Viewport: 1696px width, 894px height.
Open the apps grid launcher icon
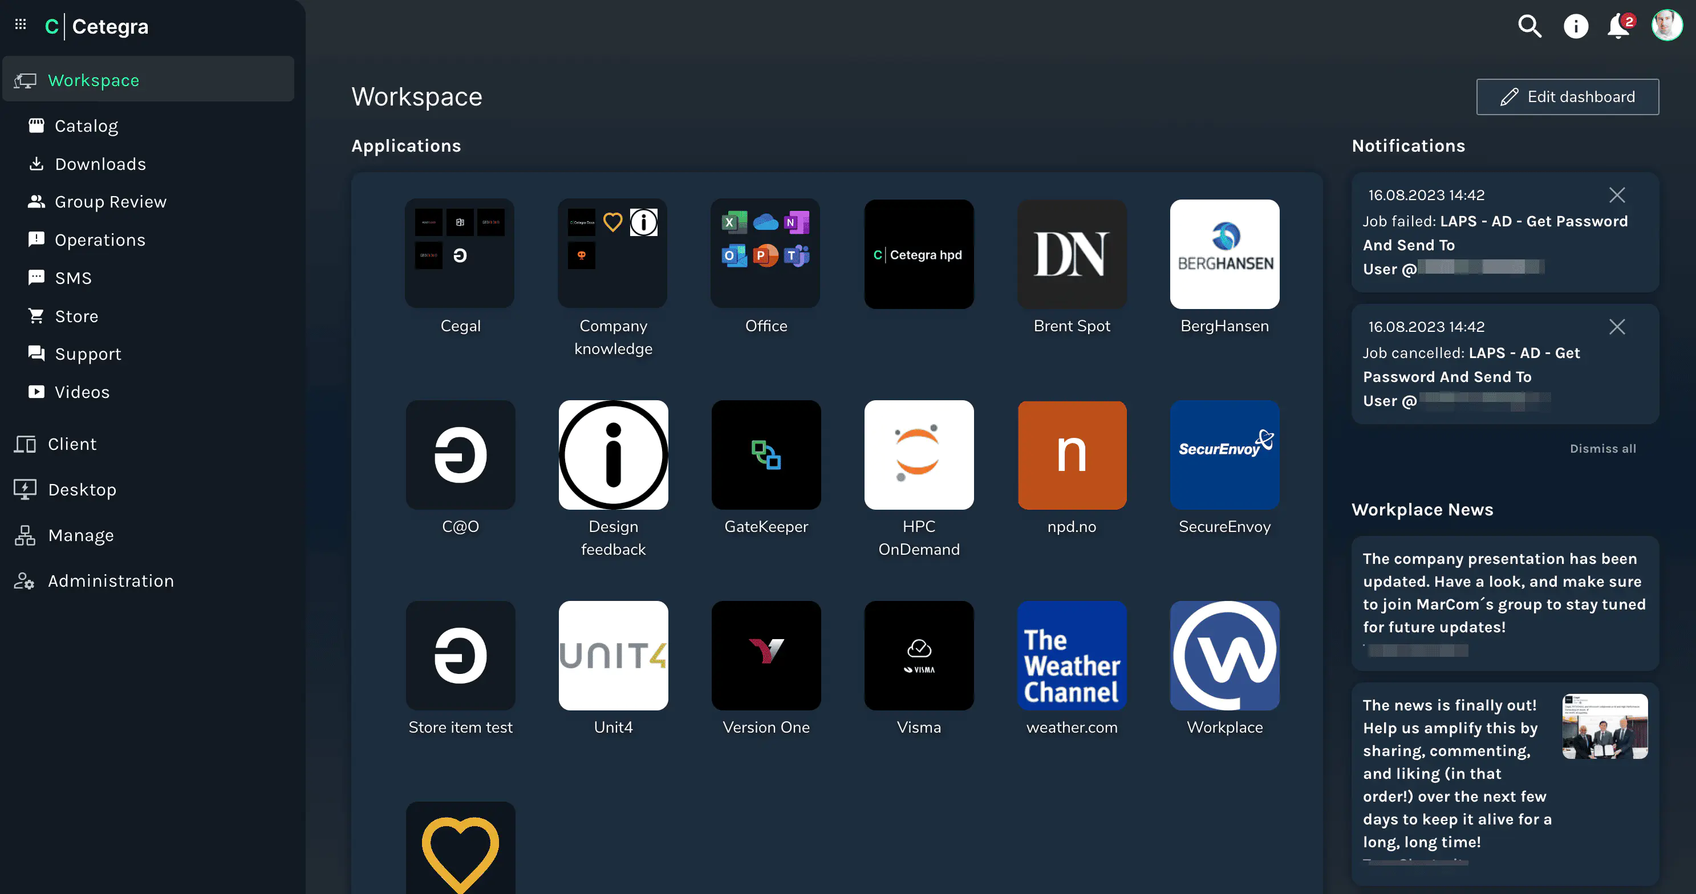click(x=21, y=25)
